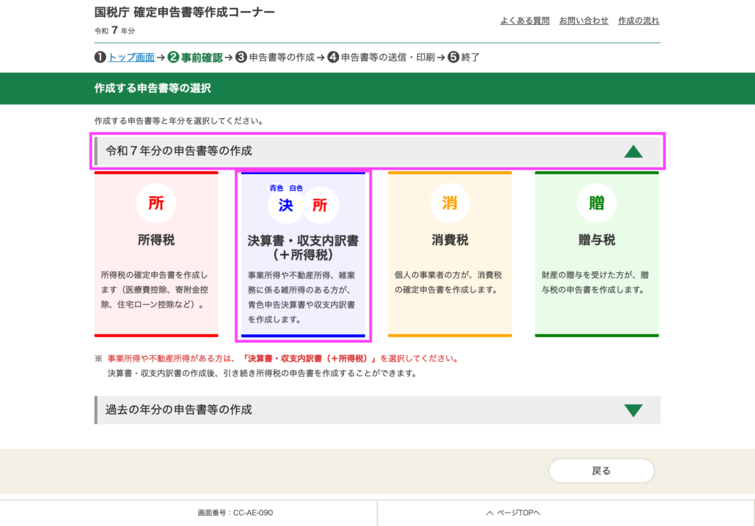This screenshot has width=755, height=526.
Task: Choose the 贈与税 card description text
Action: (596, 282)
